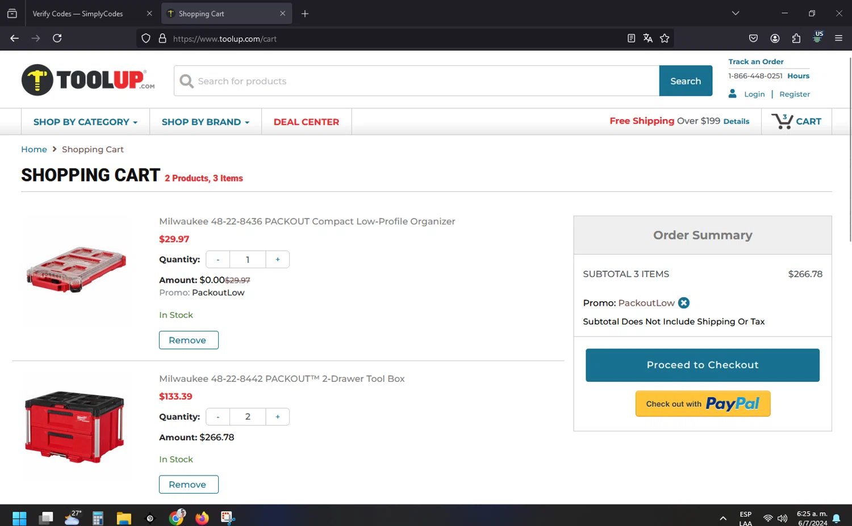Go back with the browser back arrow
Screen dimensions: 852x526
14,38
